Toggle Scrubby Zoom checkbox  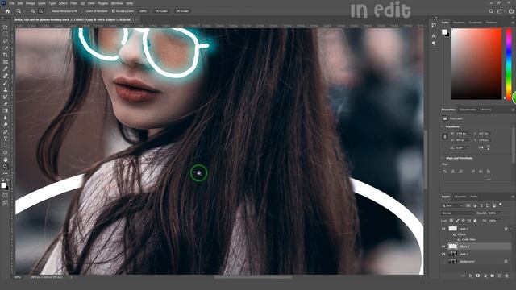[x=113, y=11]
